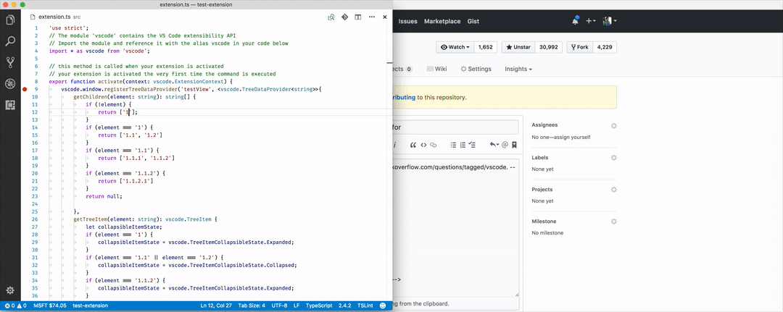Viewport: 783px width, 312px height.
Task: Close the extension.ts editor
Action: coord(384,17)
